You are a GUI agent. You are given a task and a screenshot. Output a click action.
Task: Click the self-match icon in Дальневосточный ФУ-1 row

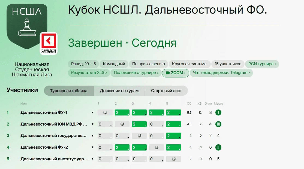click(x=105, y=112)
